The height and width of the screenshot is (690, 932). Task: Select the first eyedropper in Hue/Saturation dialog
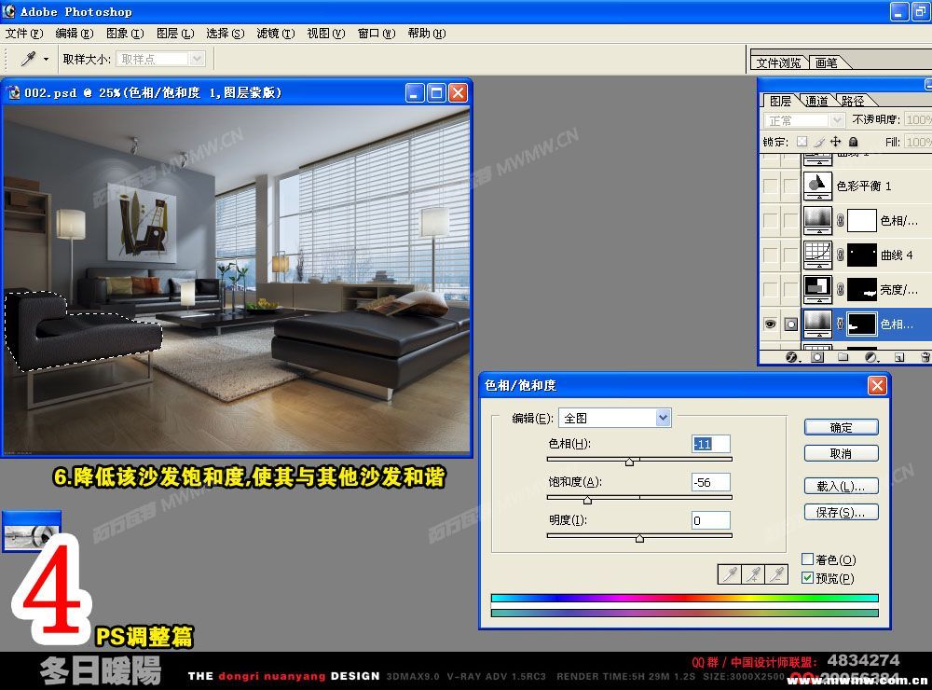click(x=730, y=574)
